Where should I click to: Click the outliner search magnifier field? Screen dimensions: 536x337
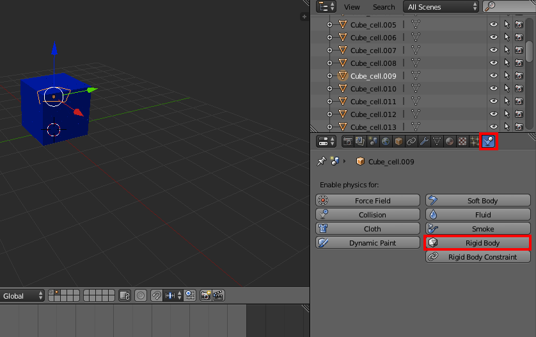509,6
